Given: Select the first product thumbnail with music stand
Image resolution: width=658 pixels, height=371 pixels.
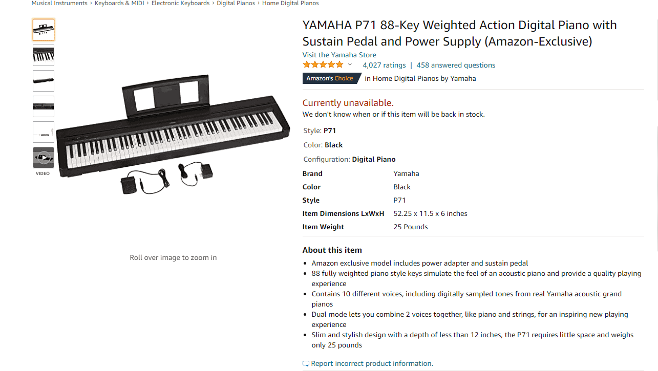Looking at the screenshot, I should (x=44, y=30).
